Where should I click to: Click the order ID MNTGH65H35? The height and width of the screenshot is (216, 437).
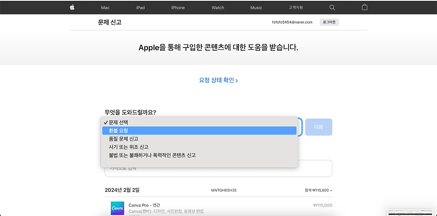click(x=224, y=190)
